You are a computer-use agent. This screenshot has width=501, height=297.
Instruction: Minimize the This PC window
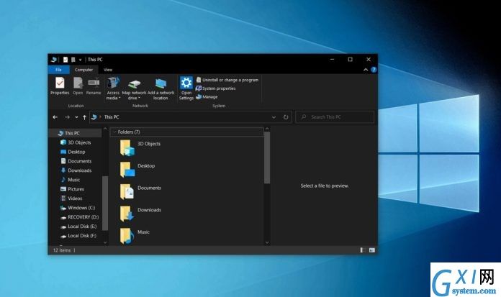pyautogui.click(x=333, y=60)
